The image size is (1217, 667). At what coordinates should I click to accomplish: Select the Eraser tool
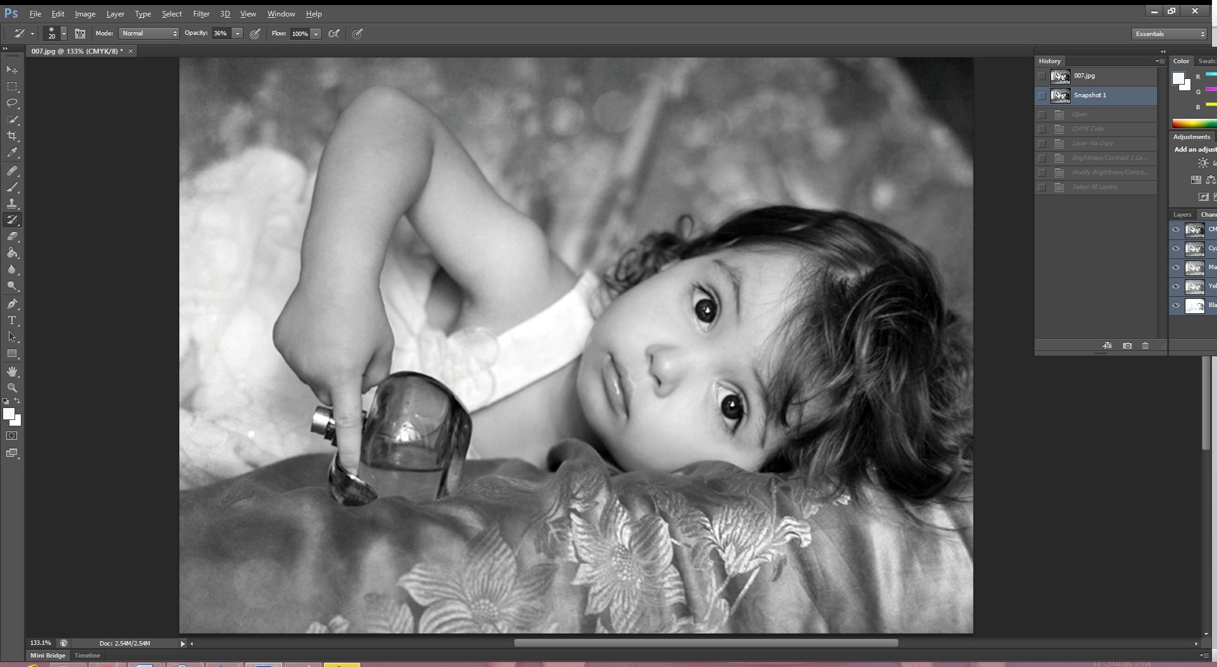pos(12,236)
